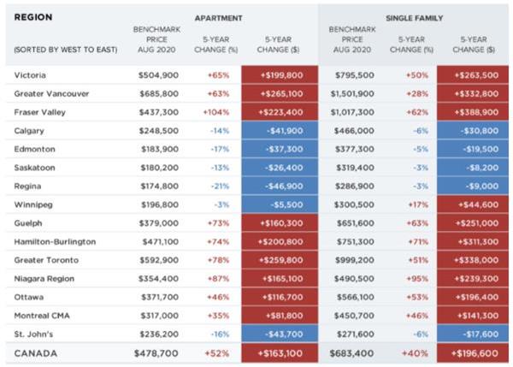This screenshot has height=367, width=513.
Task: Select the REGION header label
Action: point(31,16)
